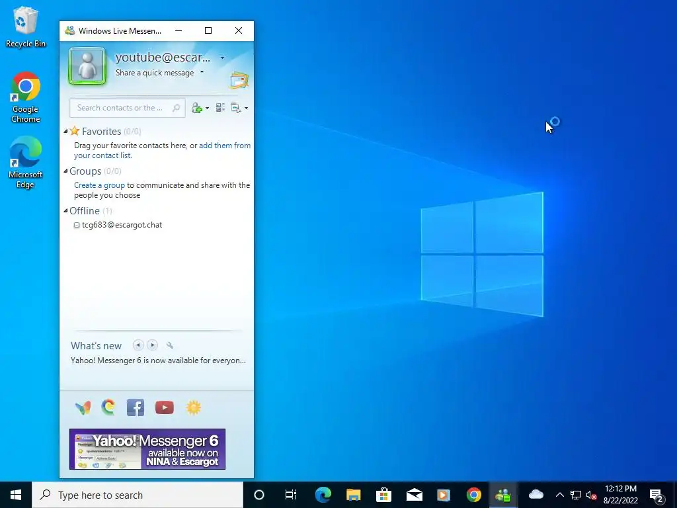Open the YouTube icon in Messenger

coord(165,407)
